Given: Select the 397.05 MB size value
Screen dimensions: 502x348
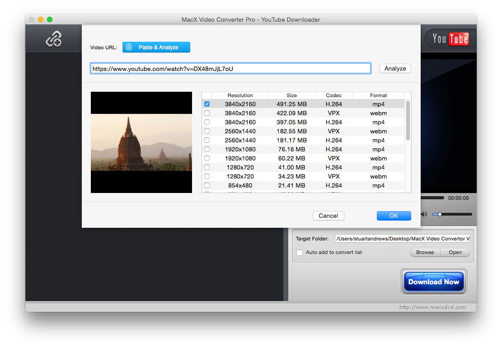Looking at the screenshot, I should pyautogui.click(x=291, y=122).
